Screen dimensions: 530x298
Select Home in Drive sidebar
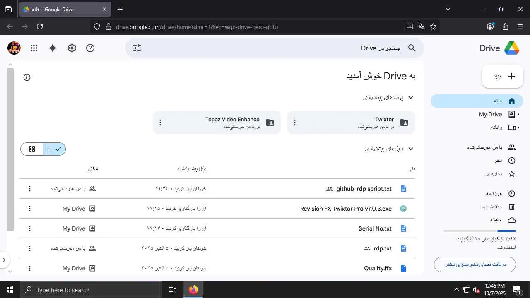(x=477, y=101)
